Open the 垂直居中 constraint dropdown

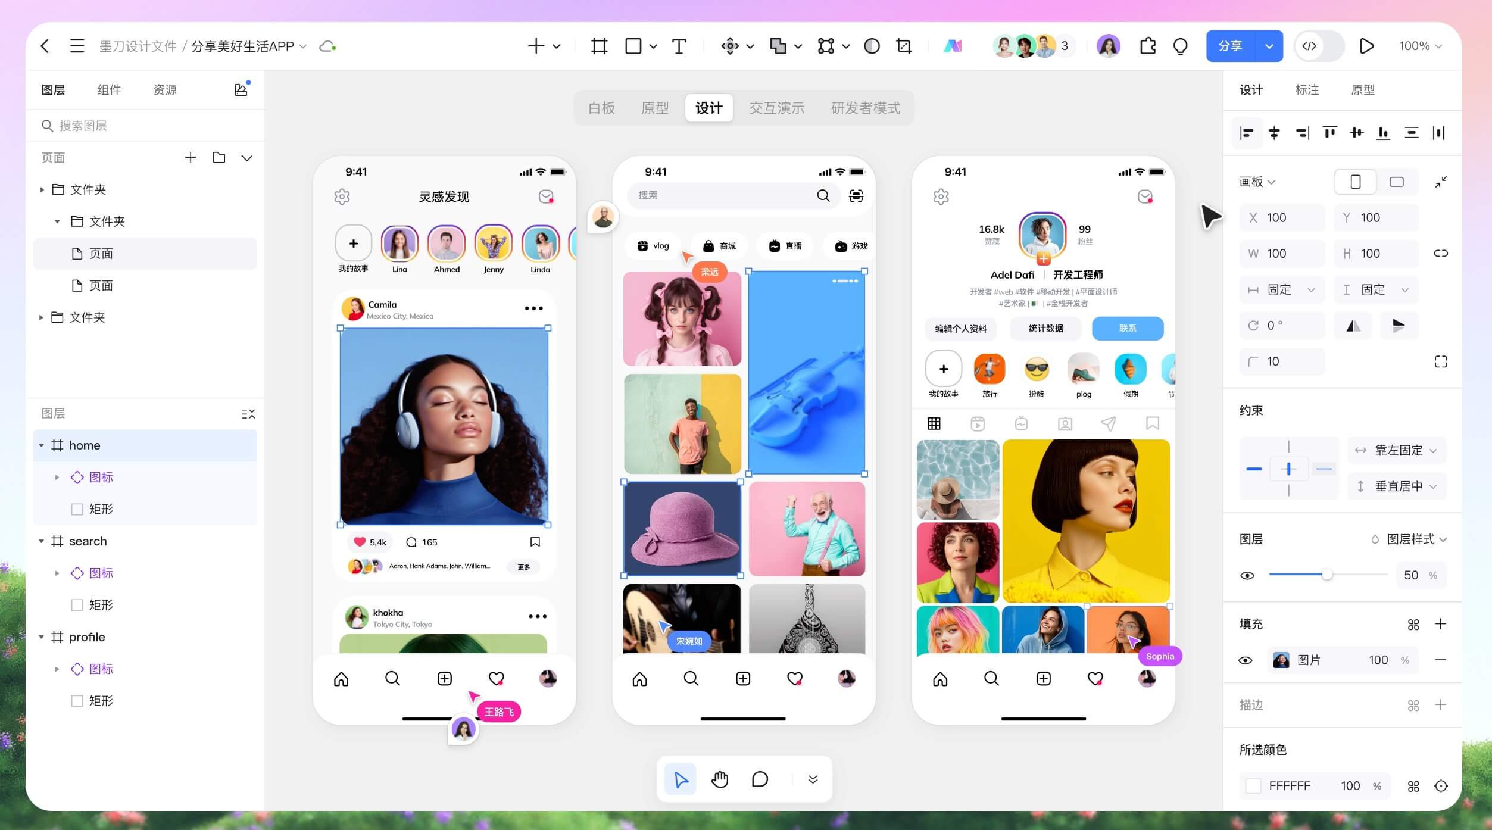tap(1396, 486)
